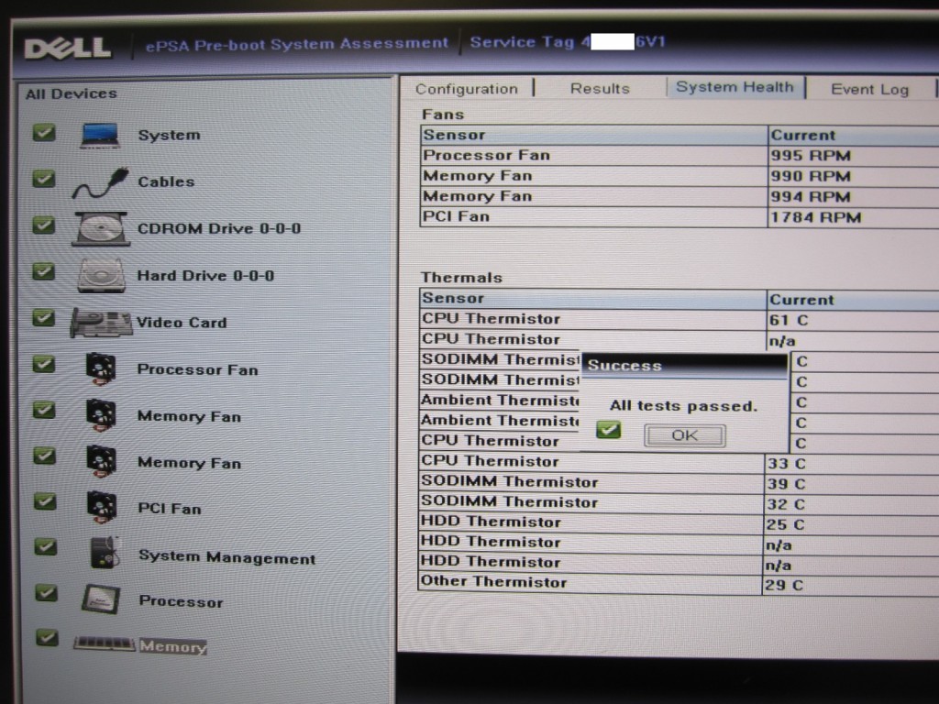939x704 pixels.
Task: Click the Other Thermistor sensor row
Action: click(x=679, y=584)
